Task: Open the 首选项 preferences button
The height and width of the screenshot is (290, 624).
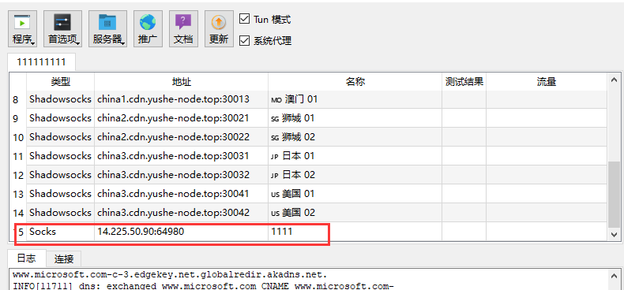Action: point(63,29)
